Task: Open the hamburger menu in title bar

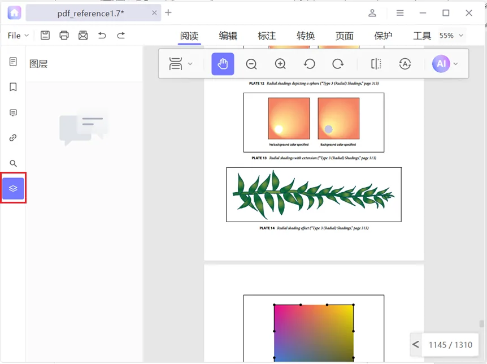Action: (400, 13)
